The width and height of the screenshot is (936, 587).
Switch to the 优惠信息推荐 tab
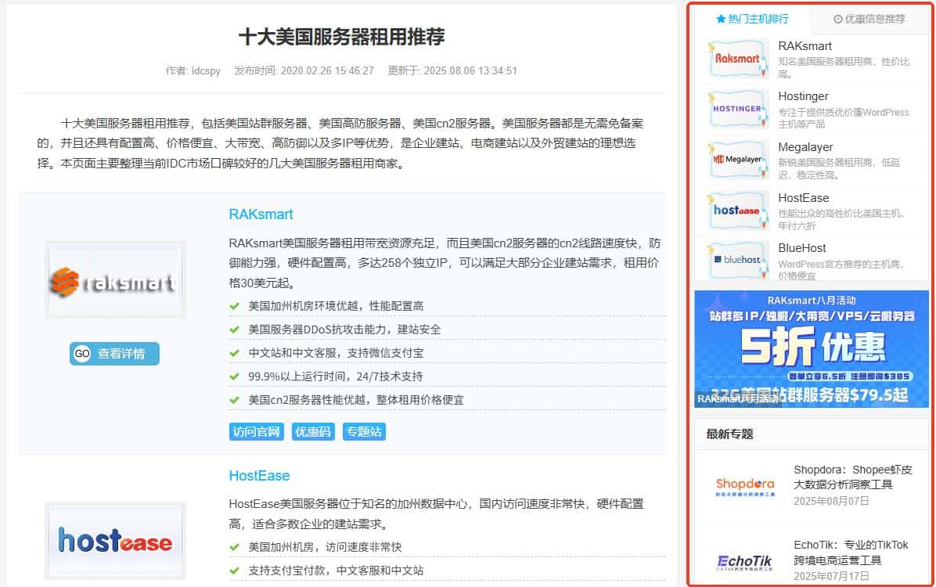pos(869,19)
